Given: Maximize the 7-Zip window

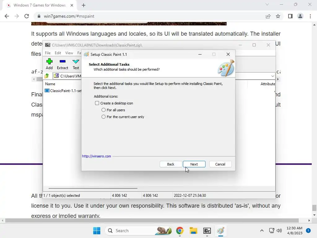Looking at the screenshot, I should coord(254,45).
